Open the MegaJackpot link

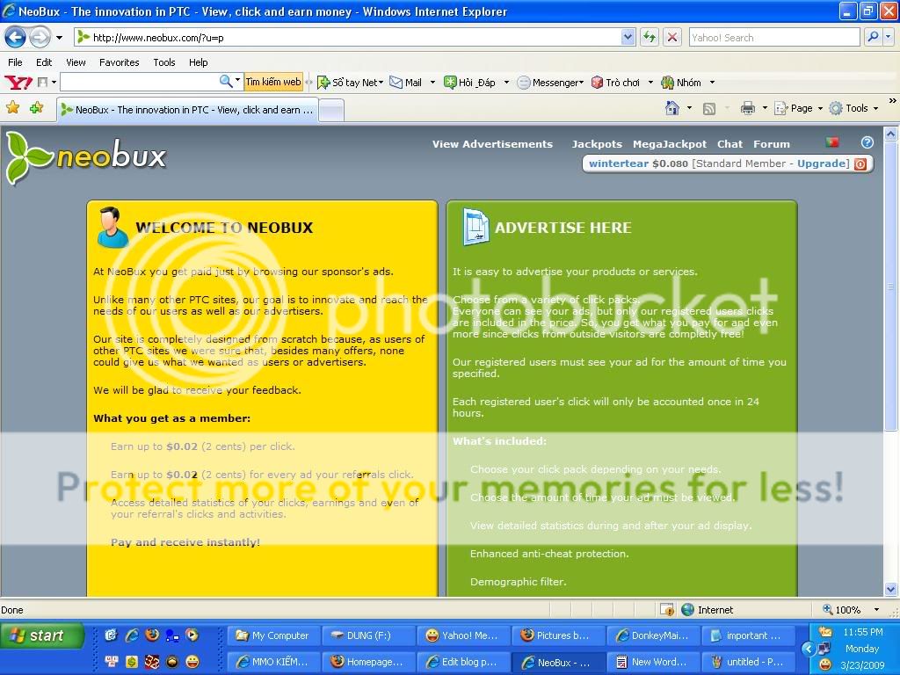(x=670, y=144)
